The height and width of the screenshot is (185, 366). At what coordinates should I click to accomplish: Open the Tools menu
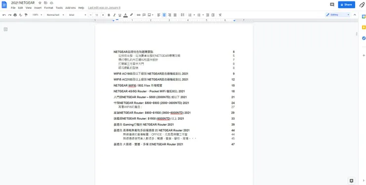(59, 8)
